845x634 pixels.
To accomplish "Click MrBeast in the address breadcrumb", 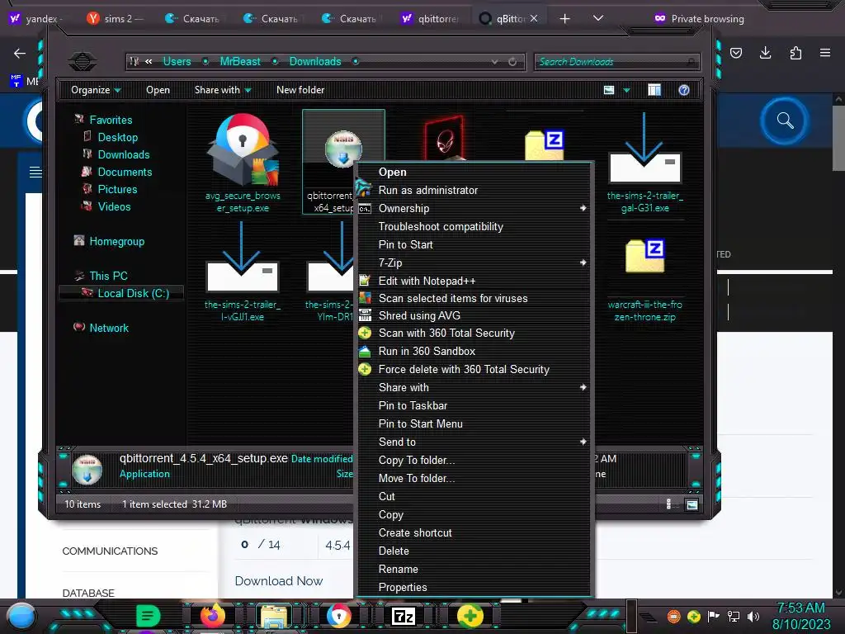I will point(240,61).
